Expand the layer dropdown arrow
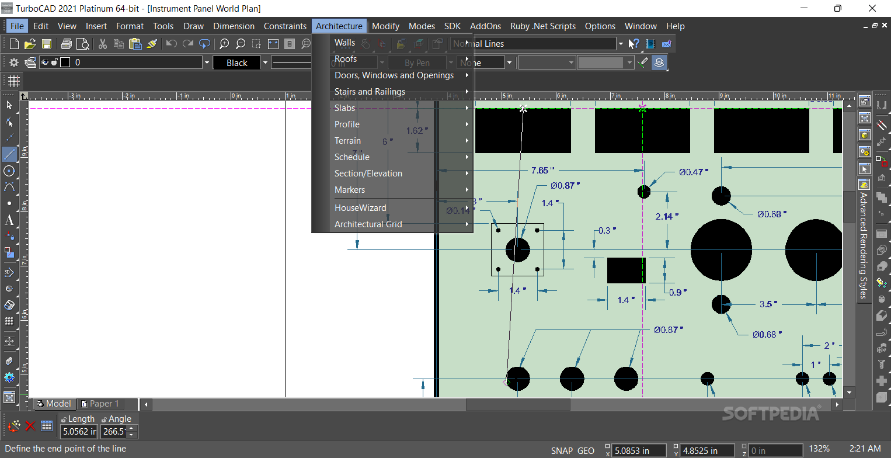The height and width of the screenshot is (458, 891). click(x=207, y=63)
